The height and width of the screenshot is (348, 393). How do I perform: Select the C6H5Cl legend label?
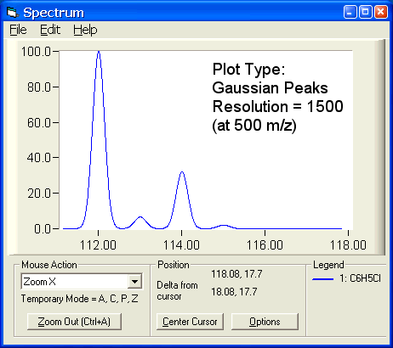pos(360,278)
